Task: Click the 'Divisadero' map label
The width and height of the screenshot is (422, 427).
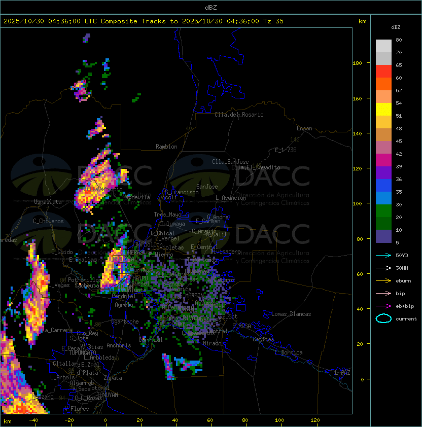Action: point(225,252)
